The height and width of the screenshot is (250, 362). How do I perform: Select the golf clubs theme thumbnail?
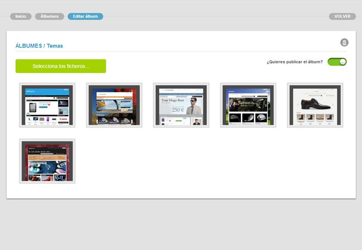coord(248,105)
